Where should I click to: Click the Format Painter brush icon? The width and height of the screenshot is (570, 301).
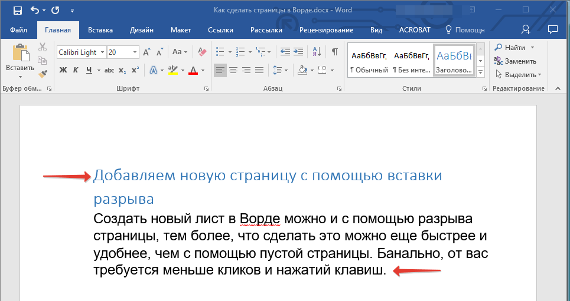(43, 74)
